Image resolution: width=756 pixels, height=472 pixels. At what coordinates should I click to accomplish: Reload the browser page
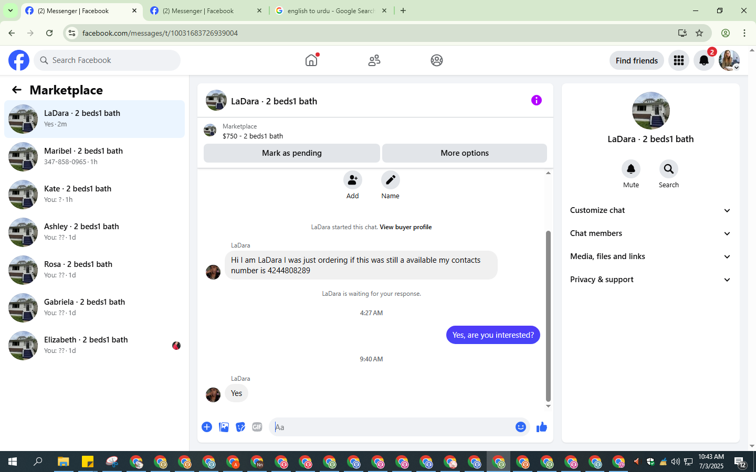[49, 33]
